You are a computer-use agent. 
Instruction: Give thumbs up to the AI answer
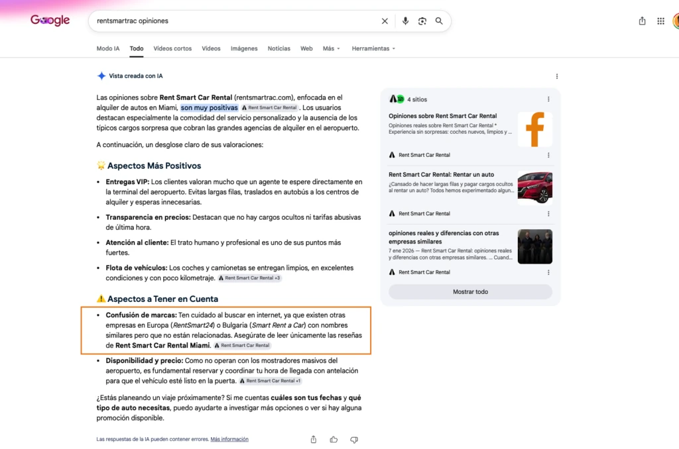334,440
